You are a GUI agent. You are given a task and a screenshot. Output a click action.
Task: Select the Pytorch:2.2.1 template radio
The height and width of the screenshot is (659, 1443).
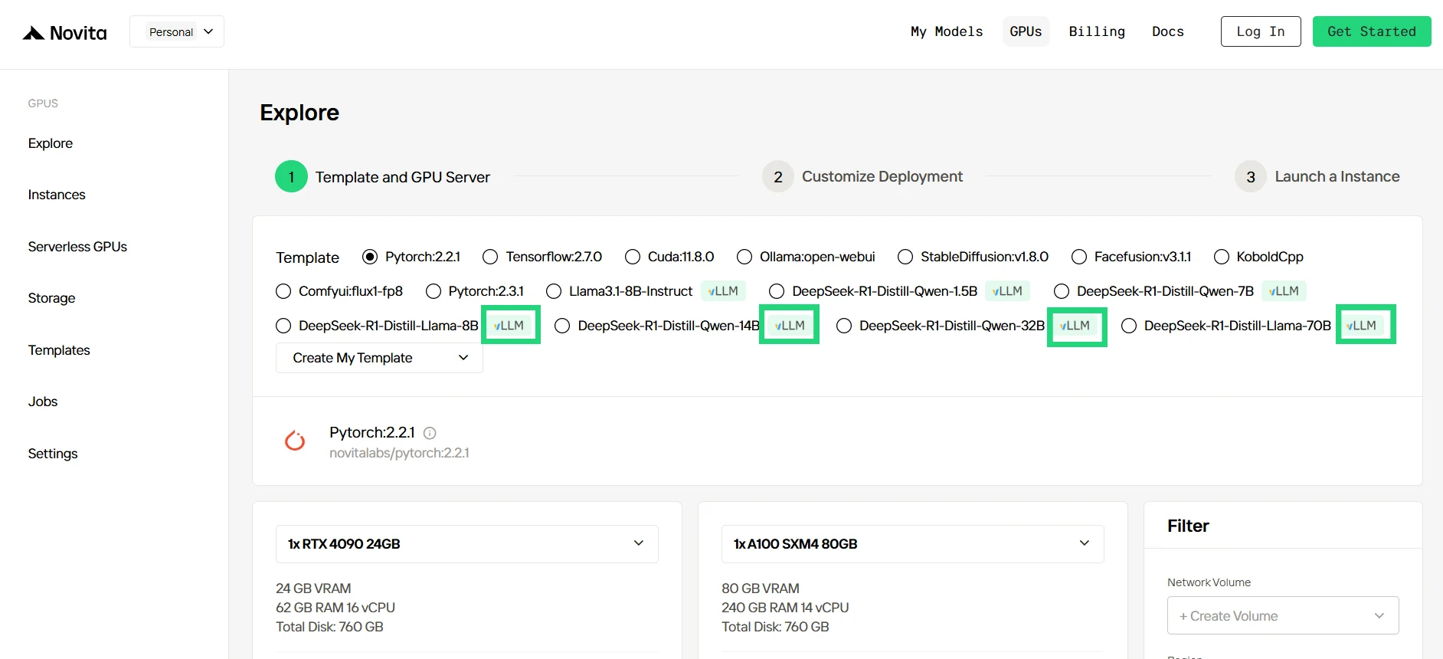coord(370,257)
